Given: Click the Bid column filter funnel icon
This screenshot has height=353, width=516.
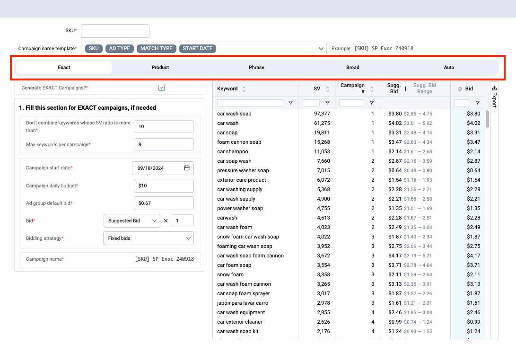Looking at the screenshot, I should pyautogui.click(x=478, y=103).
